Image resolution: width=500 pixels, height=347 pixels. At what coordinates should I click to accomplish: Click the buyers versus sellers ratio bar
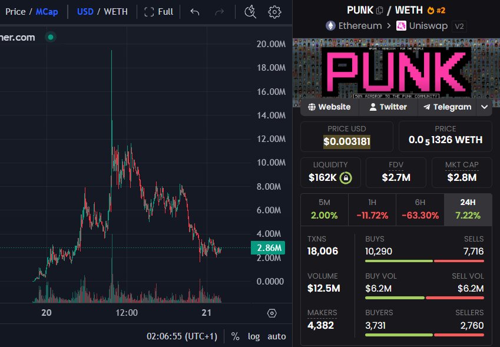point(425,335)
